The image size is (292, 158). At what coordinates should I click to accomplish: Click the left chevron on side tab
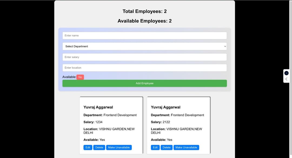(x=286, y=79)
